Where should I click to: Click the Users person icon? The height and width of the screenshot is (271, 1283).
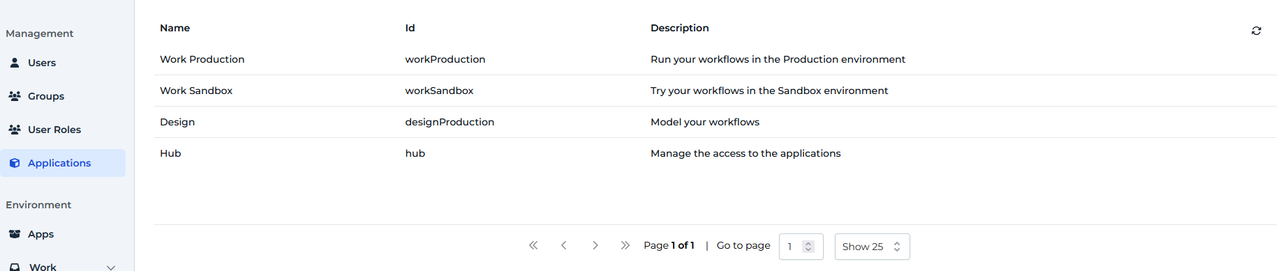click(15, 63)
